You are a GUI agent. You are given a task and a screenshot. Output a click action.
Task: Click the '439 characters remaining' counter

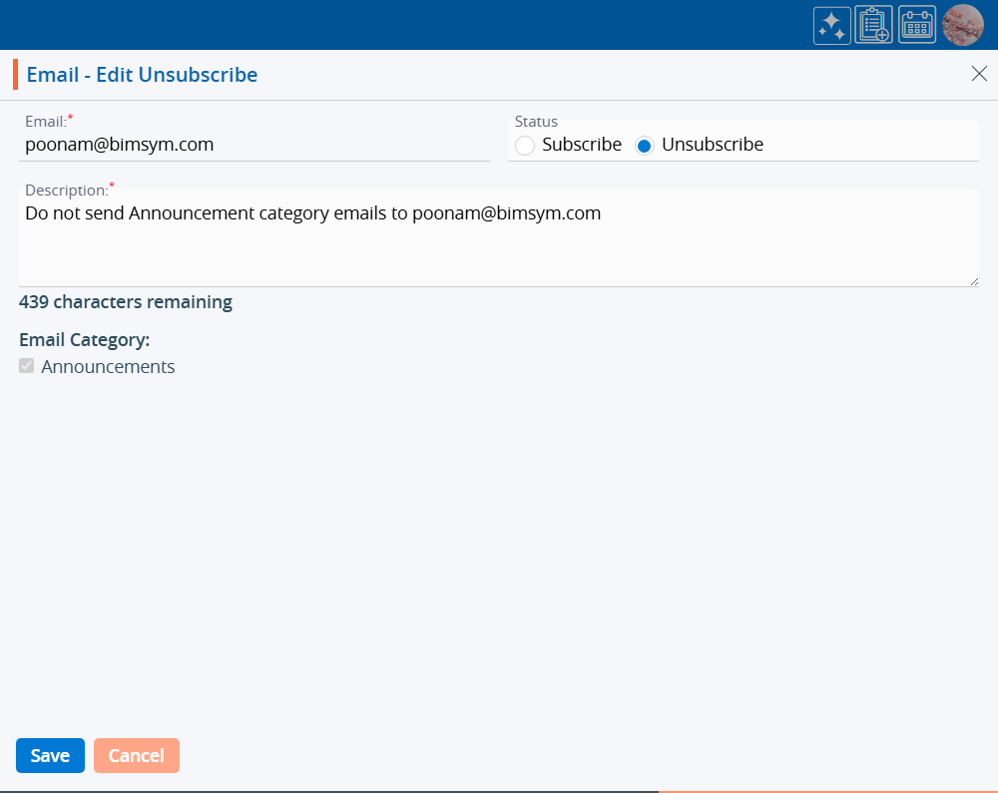(x=126, y=302)
